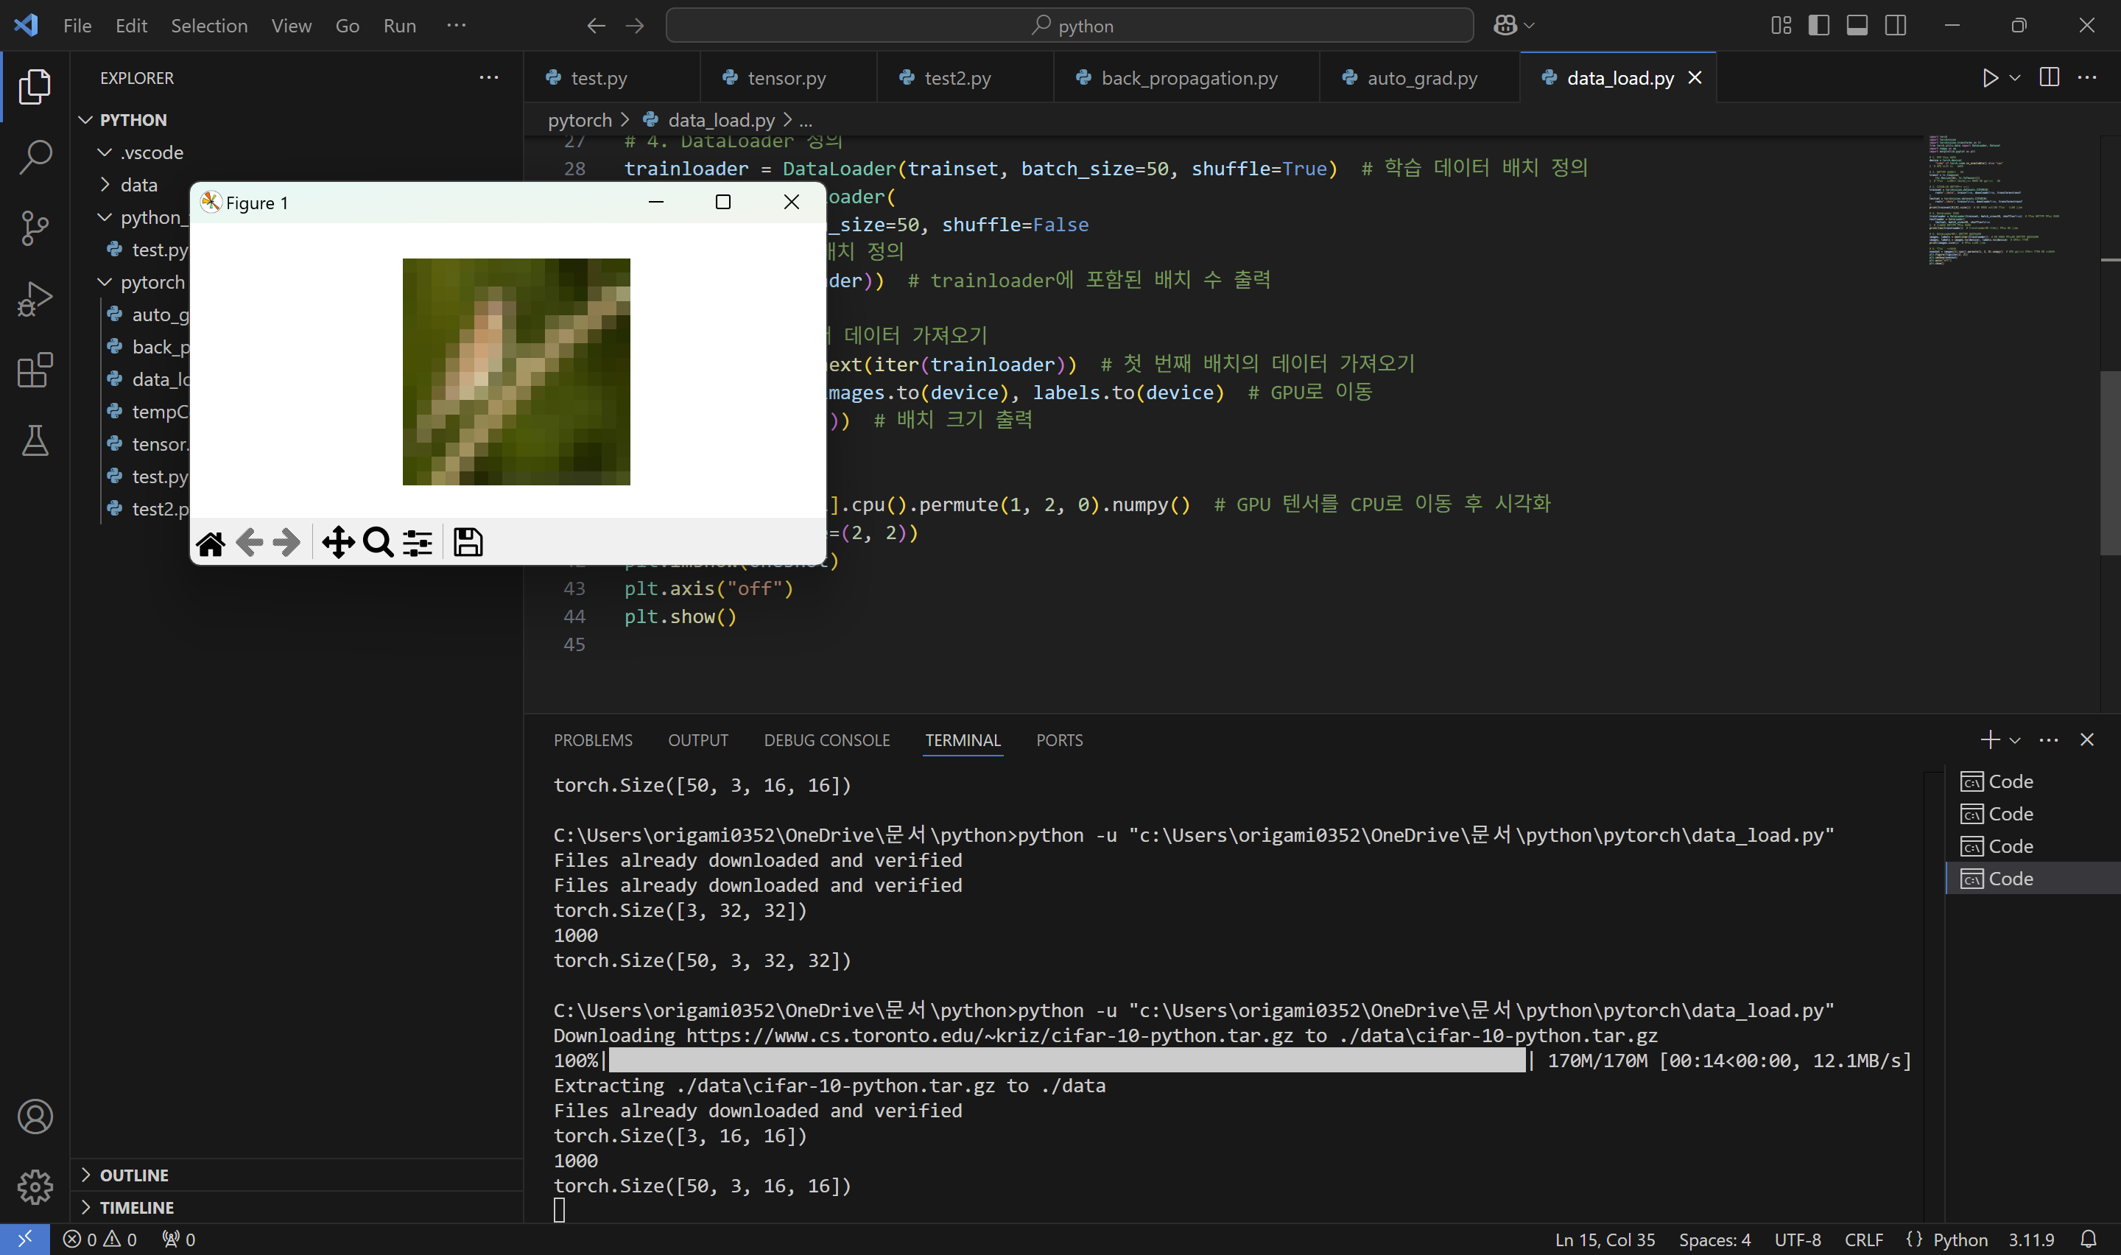2121x1255 pixels.
Task: Click the python command center search box
Action: pos(1069,25)
